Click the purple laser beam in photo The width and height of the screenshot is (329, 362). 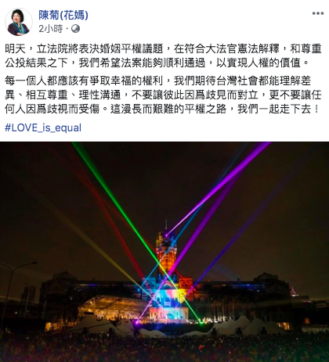point(222,185)
